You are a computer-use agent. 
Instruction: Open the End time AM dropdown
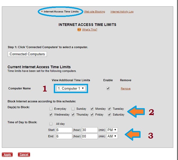click(x=112, y=136)
